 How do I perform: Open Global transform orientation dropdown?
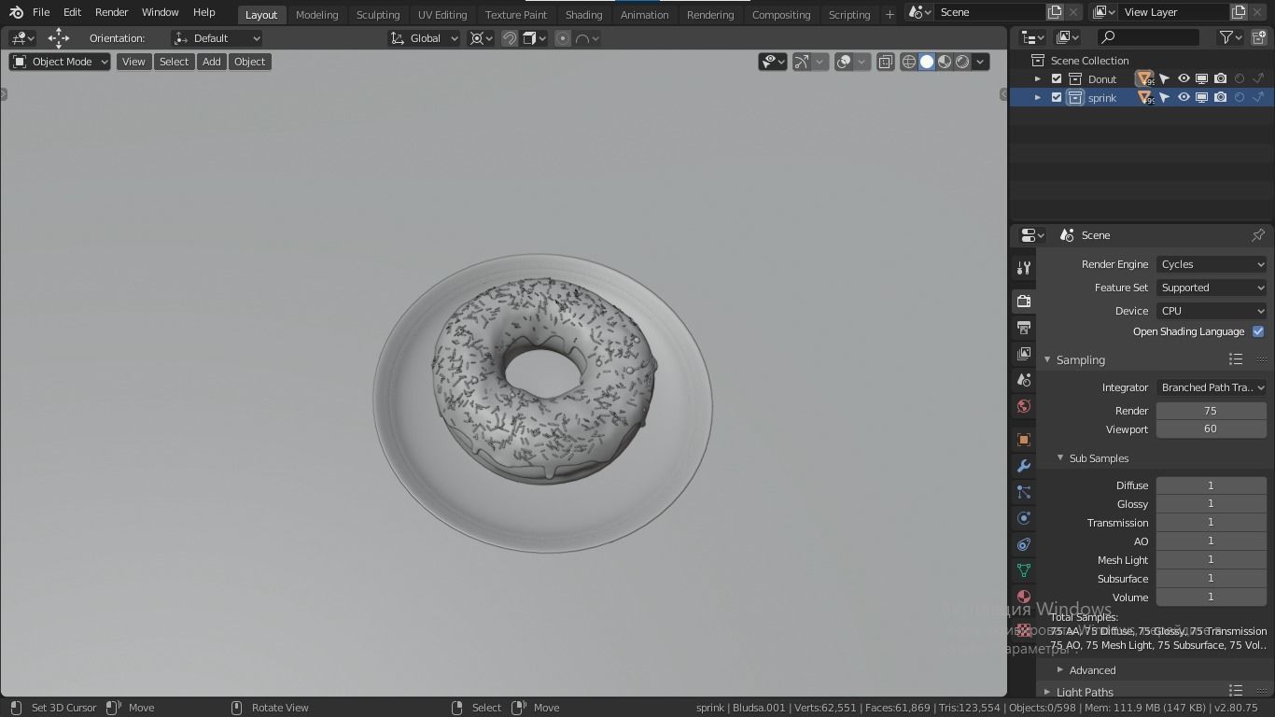click(425, 38)
